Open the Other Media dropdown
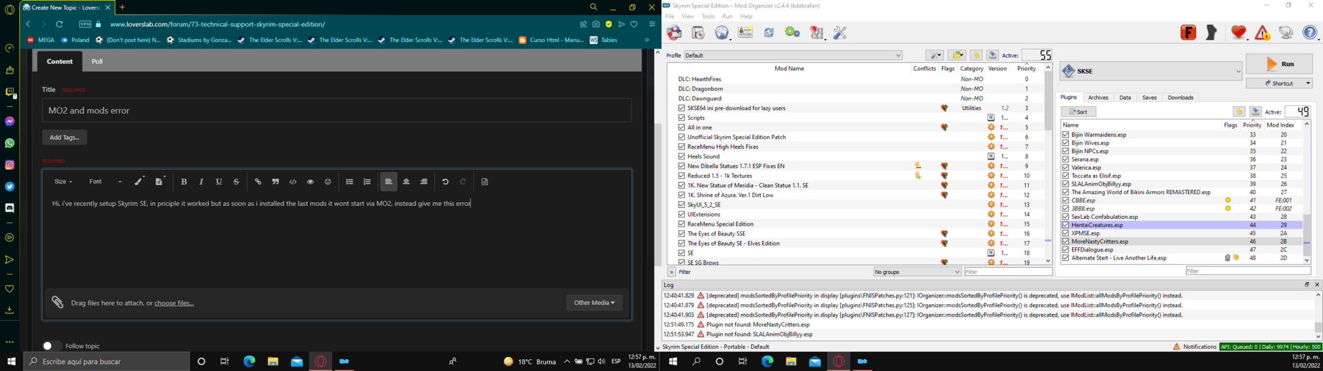This screenshot has height=371, width=1323. point(594,302)
